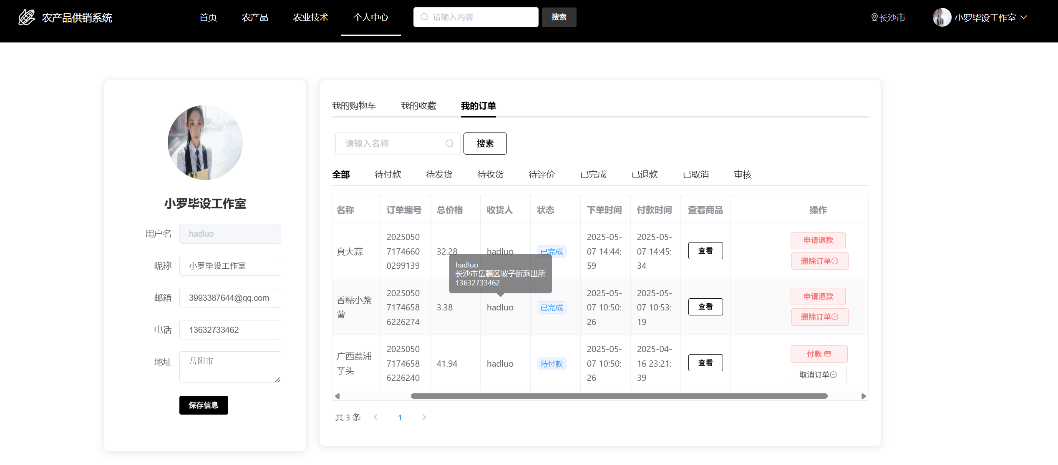The height and width of the screenshot is (465, 1058).
Task: Expand the 小罗毕设工作室 user dropdown arrow
Action: coord(1023,17)
